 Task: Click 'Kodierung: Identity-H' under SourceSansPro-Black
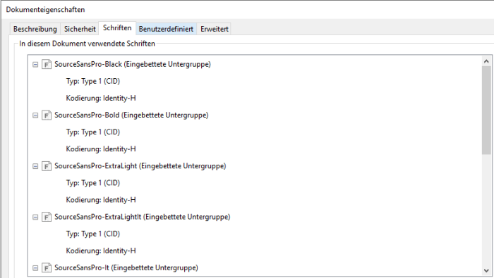click(x=101, y=99)
